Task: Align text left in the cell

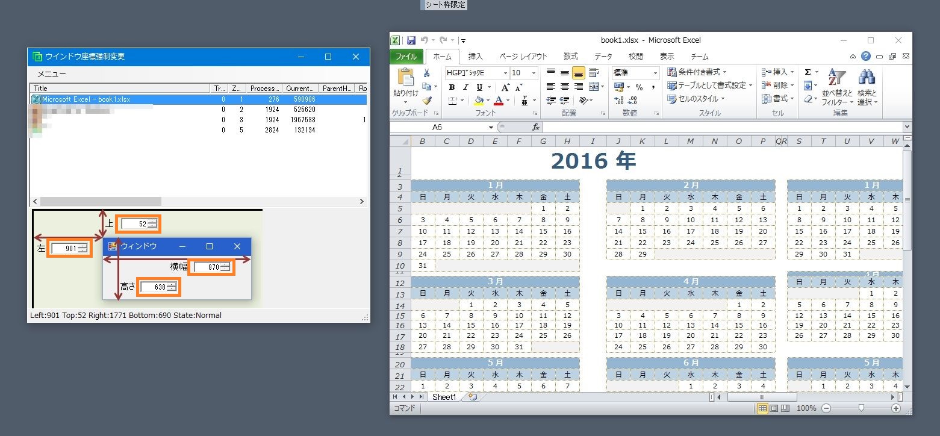Action: (x=550, y=87)
